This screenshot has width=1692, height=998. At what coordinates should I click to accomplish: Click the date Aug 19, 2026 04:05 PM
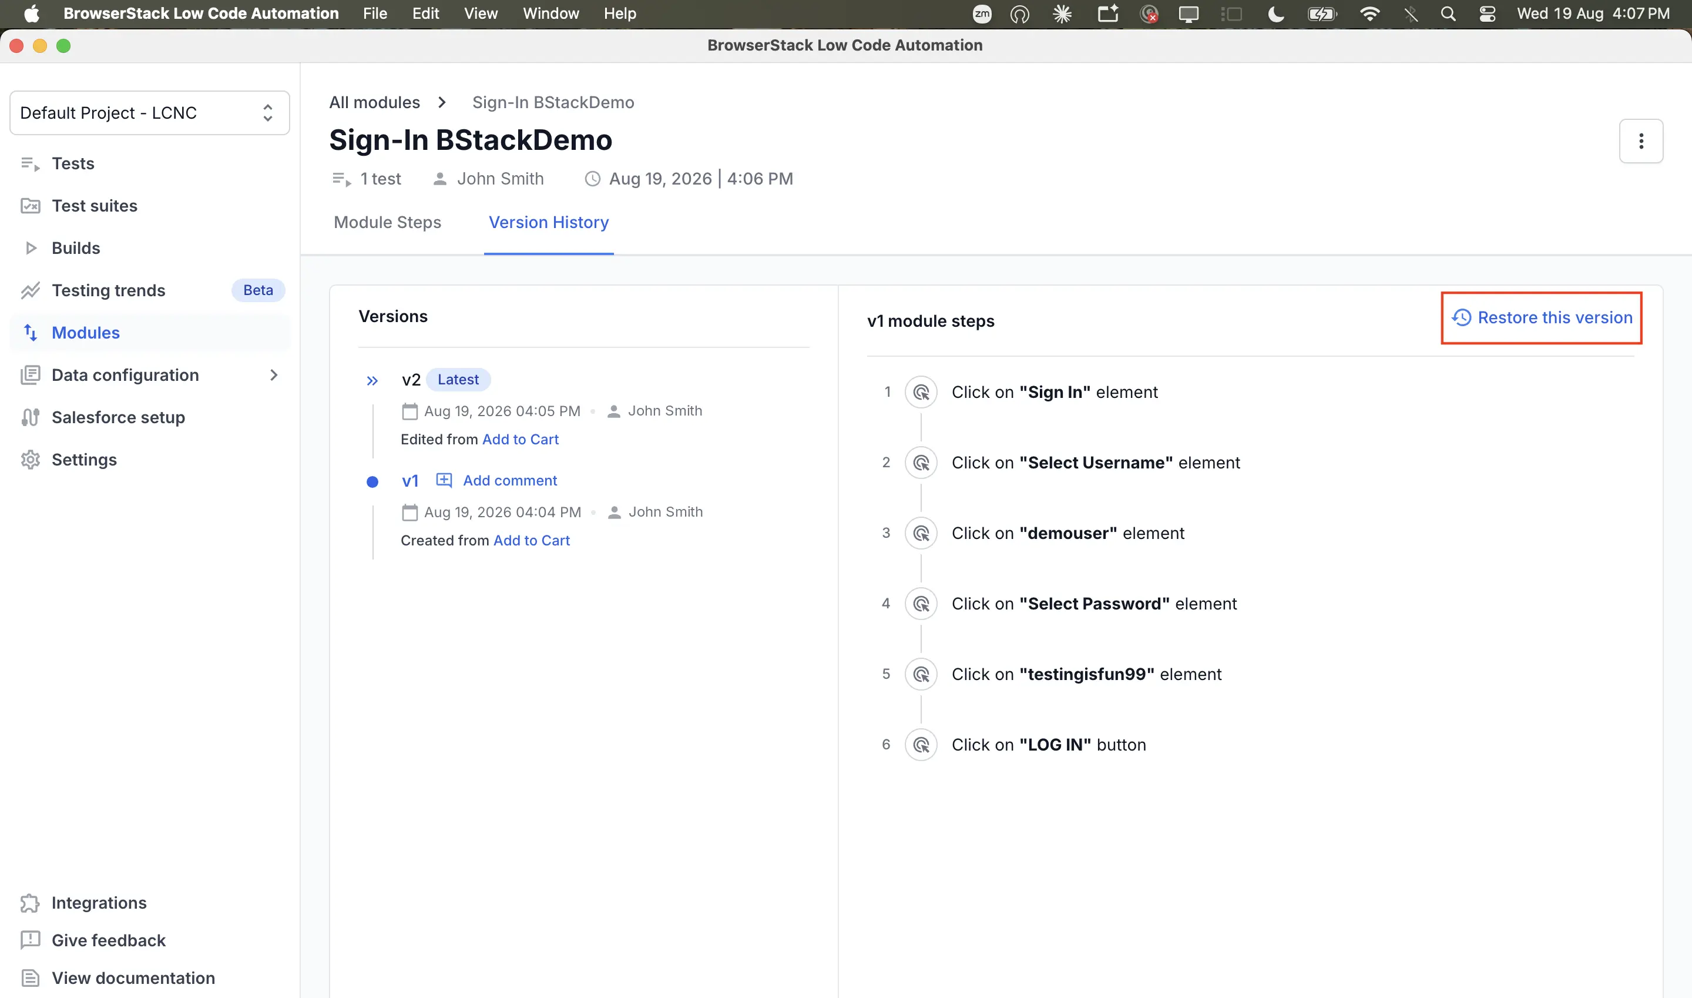(x=502, y=411)
